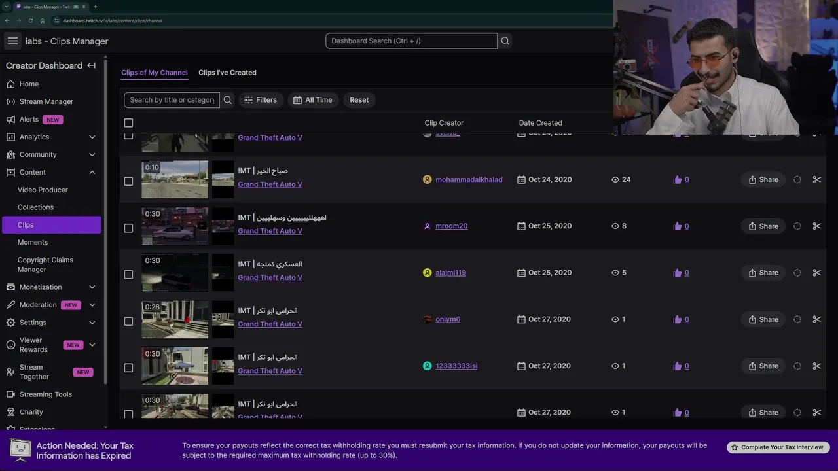Click the scissors edit icon for mohammadalkhalad clip
Screen dimensions: 838x471
click(x=816, y=179)
